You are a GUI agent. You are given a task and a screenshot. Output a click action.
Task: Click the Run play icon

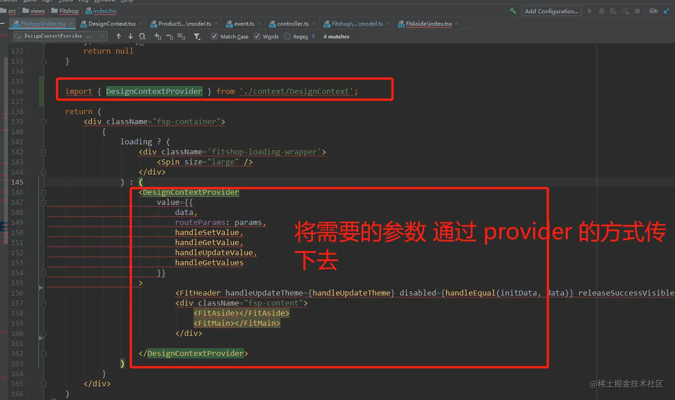590,11
